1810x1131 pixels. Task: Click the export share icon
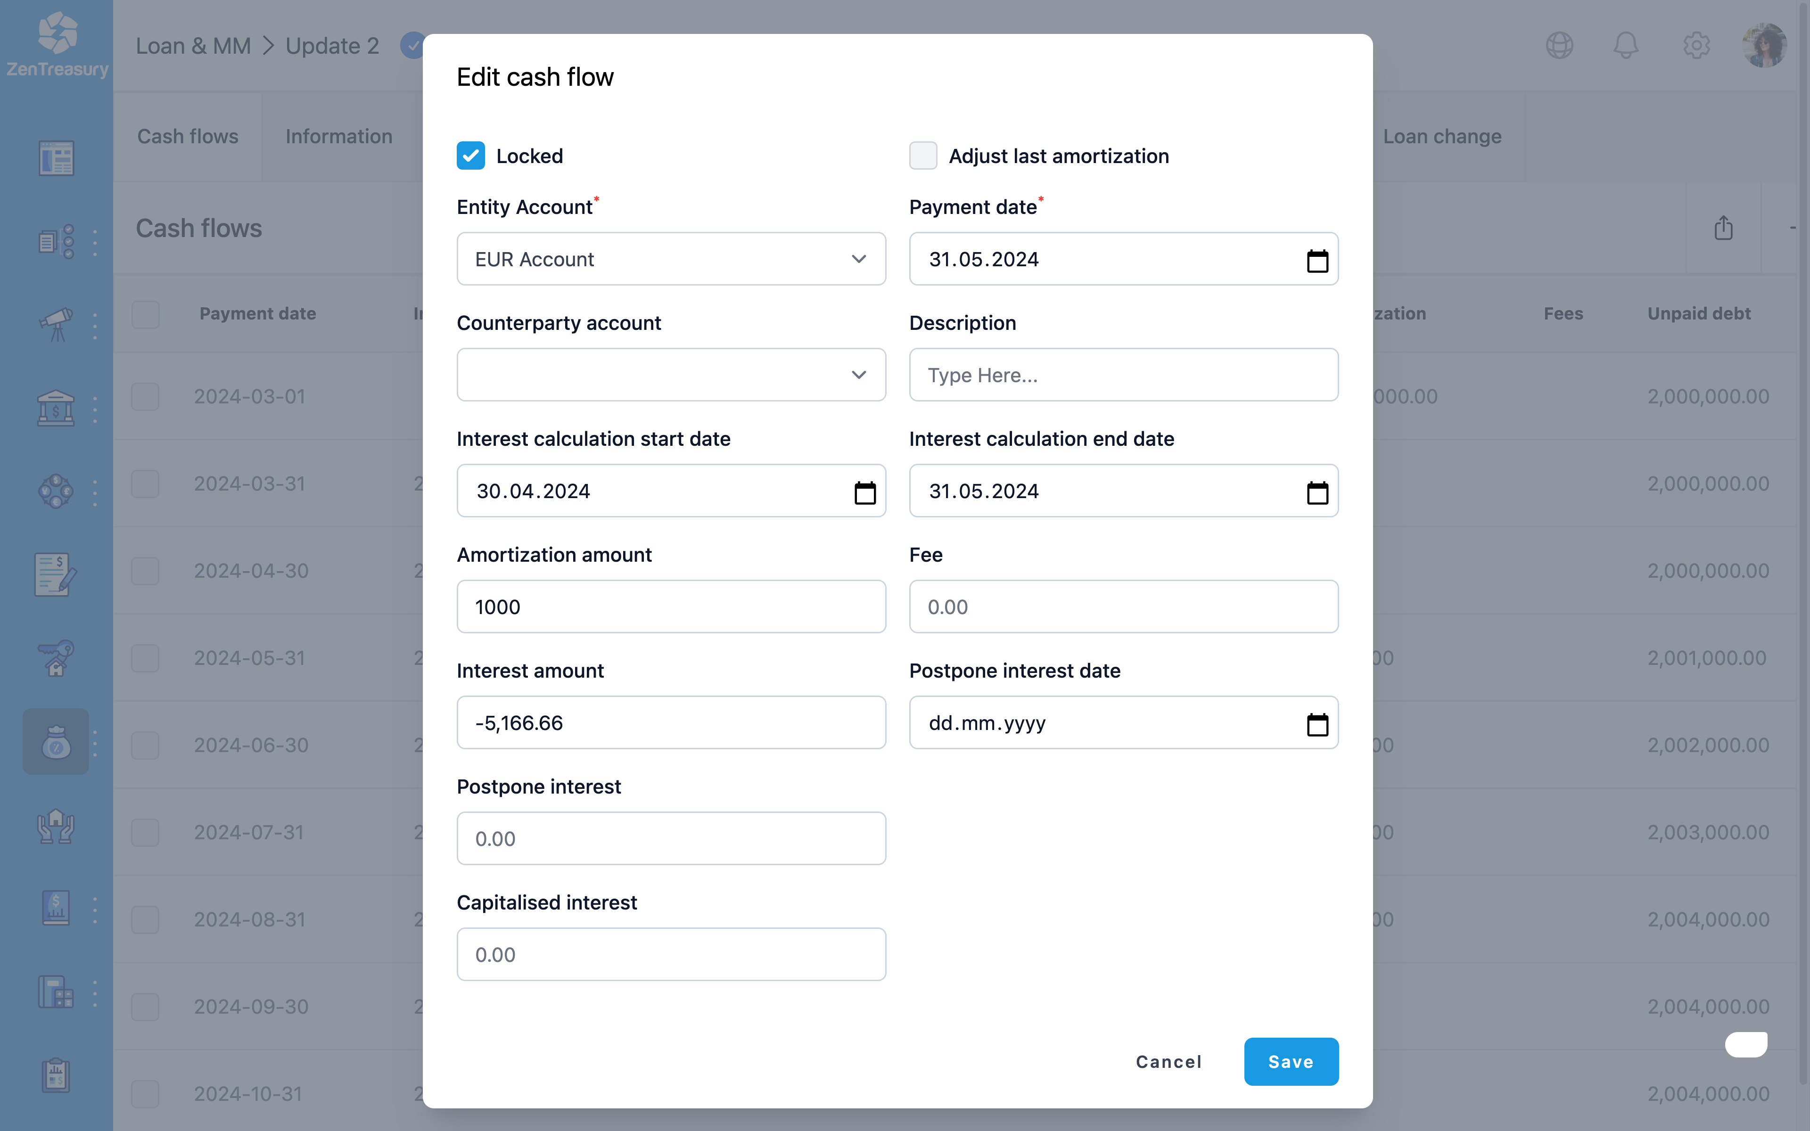click(1723, 228)
